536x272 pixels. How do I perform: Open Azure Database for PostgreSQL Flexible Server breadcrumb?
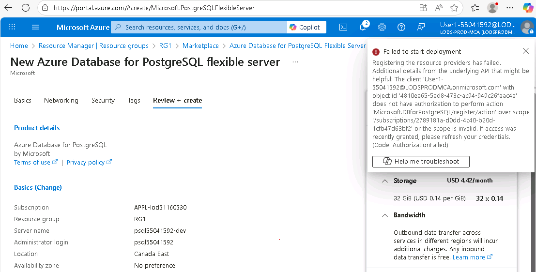click(298, 46)
